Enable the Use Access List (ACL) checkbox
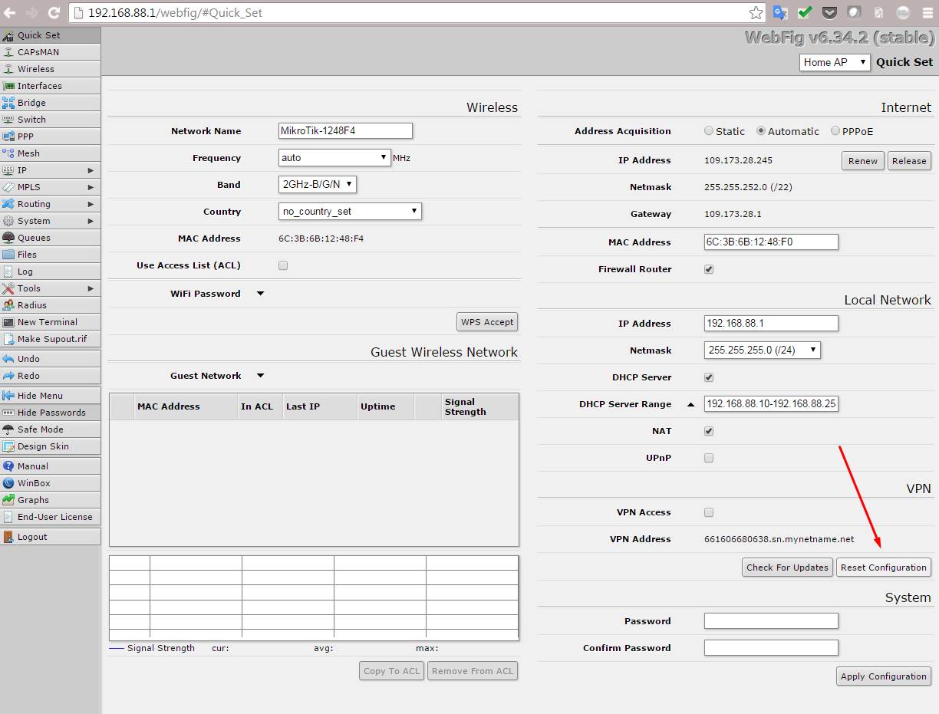 tap(283, 265)
